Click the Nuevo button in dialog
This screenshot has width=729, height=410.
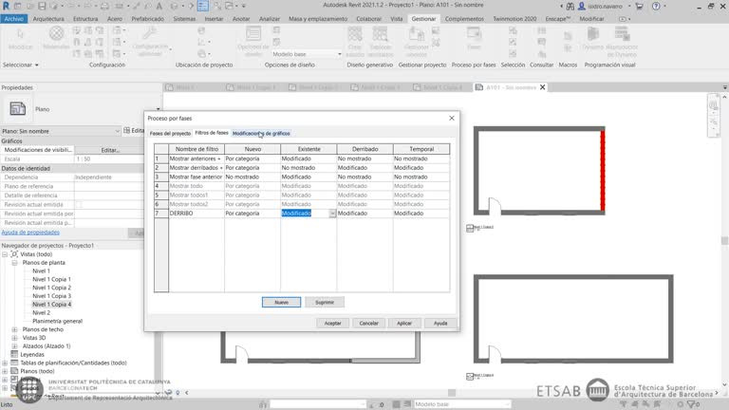point(281,302)
